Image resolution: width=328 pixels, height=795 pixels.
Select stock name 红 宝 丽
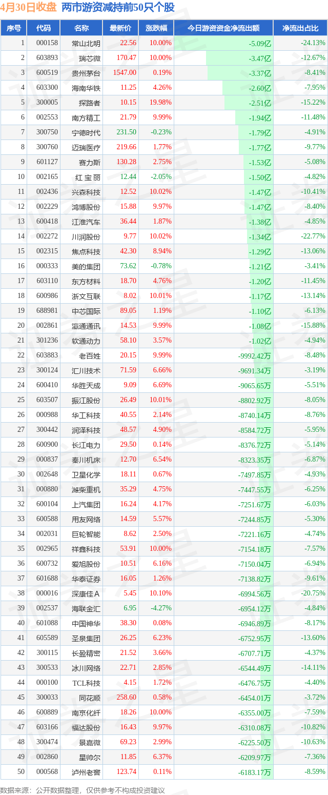coord(88,177)
